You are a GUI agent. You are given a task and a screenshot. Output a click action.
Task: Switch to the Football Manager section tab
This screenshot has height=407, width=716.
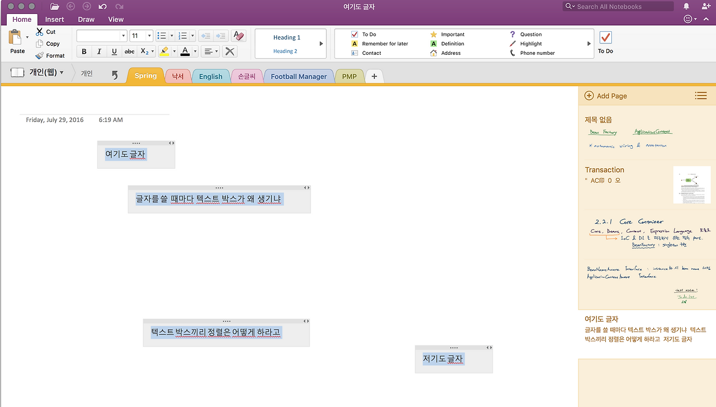click(298, 75)
